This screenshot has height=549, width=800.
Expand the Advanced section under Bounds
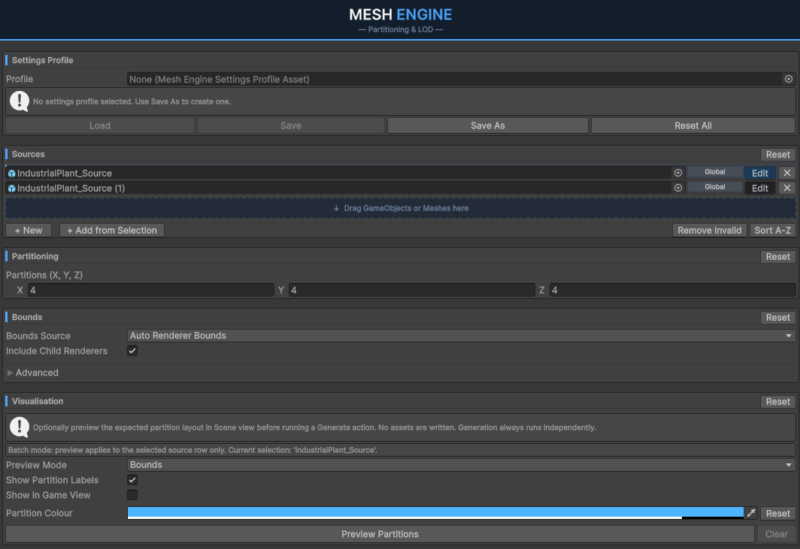point(32,372)
